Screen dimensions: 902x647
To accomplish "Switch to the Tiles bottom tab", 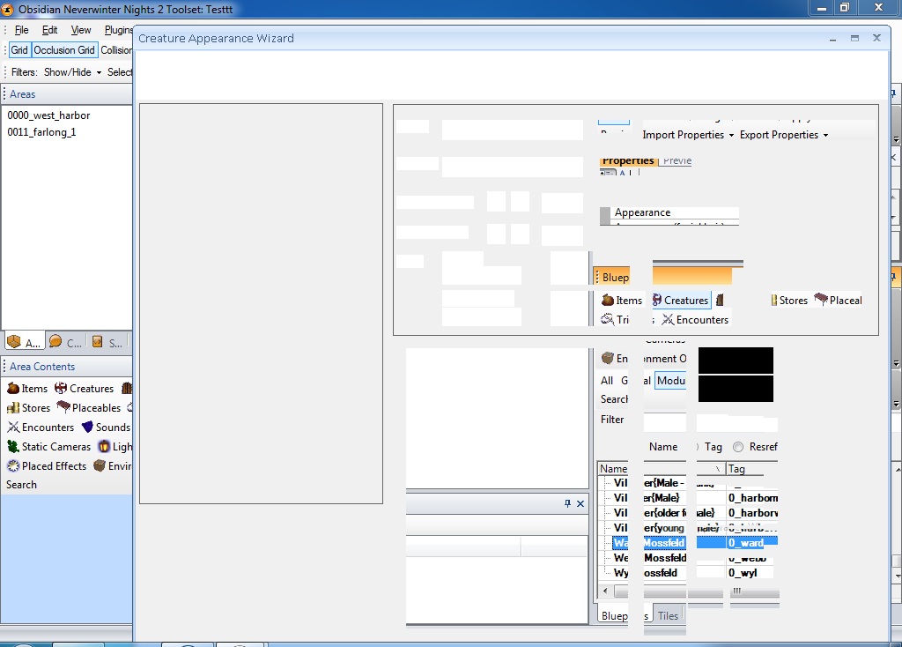I will (x=668, y=615).
